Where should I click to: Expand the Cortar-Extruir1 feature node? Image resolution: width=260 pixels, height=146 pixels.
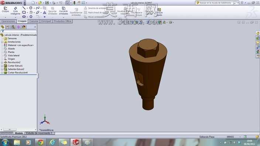2,66
